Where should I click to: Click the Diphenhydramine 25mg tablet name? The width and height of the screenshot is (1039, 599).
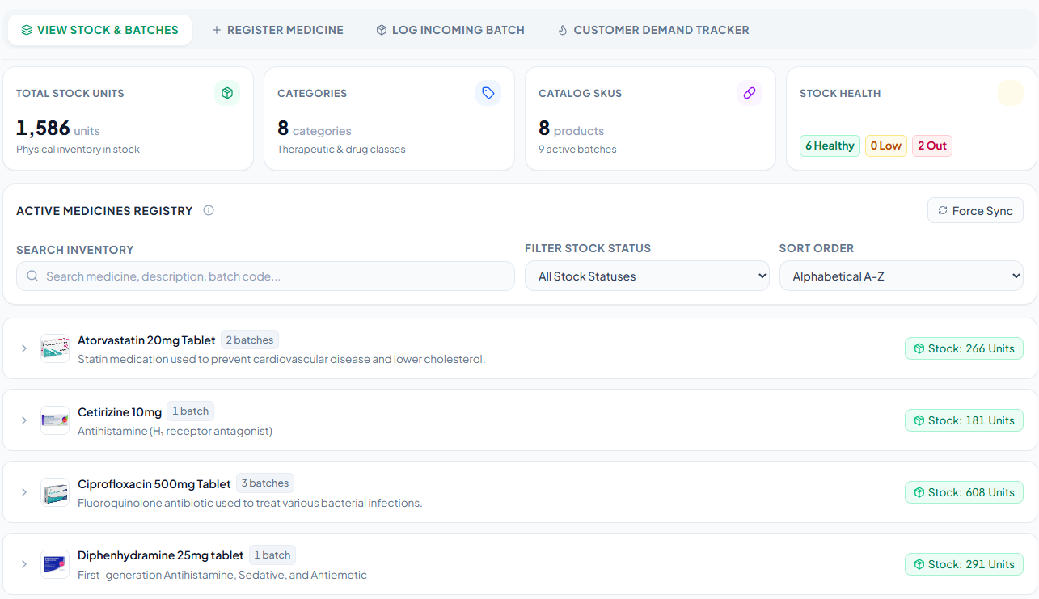[x=161, y=556]
